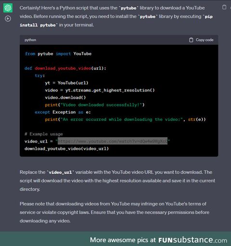Click the python language label in the code header

(x=30, y=40)
